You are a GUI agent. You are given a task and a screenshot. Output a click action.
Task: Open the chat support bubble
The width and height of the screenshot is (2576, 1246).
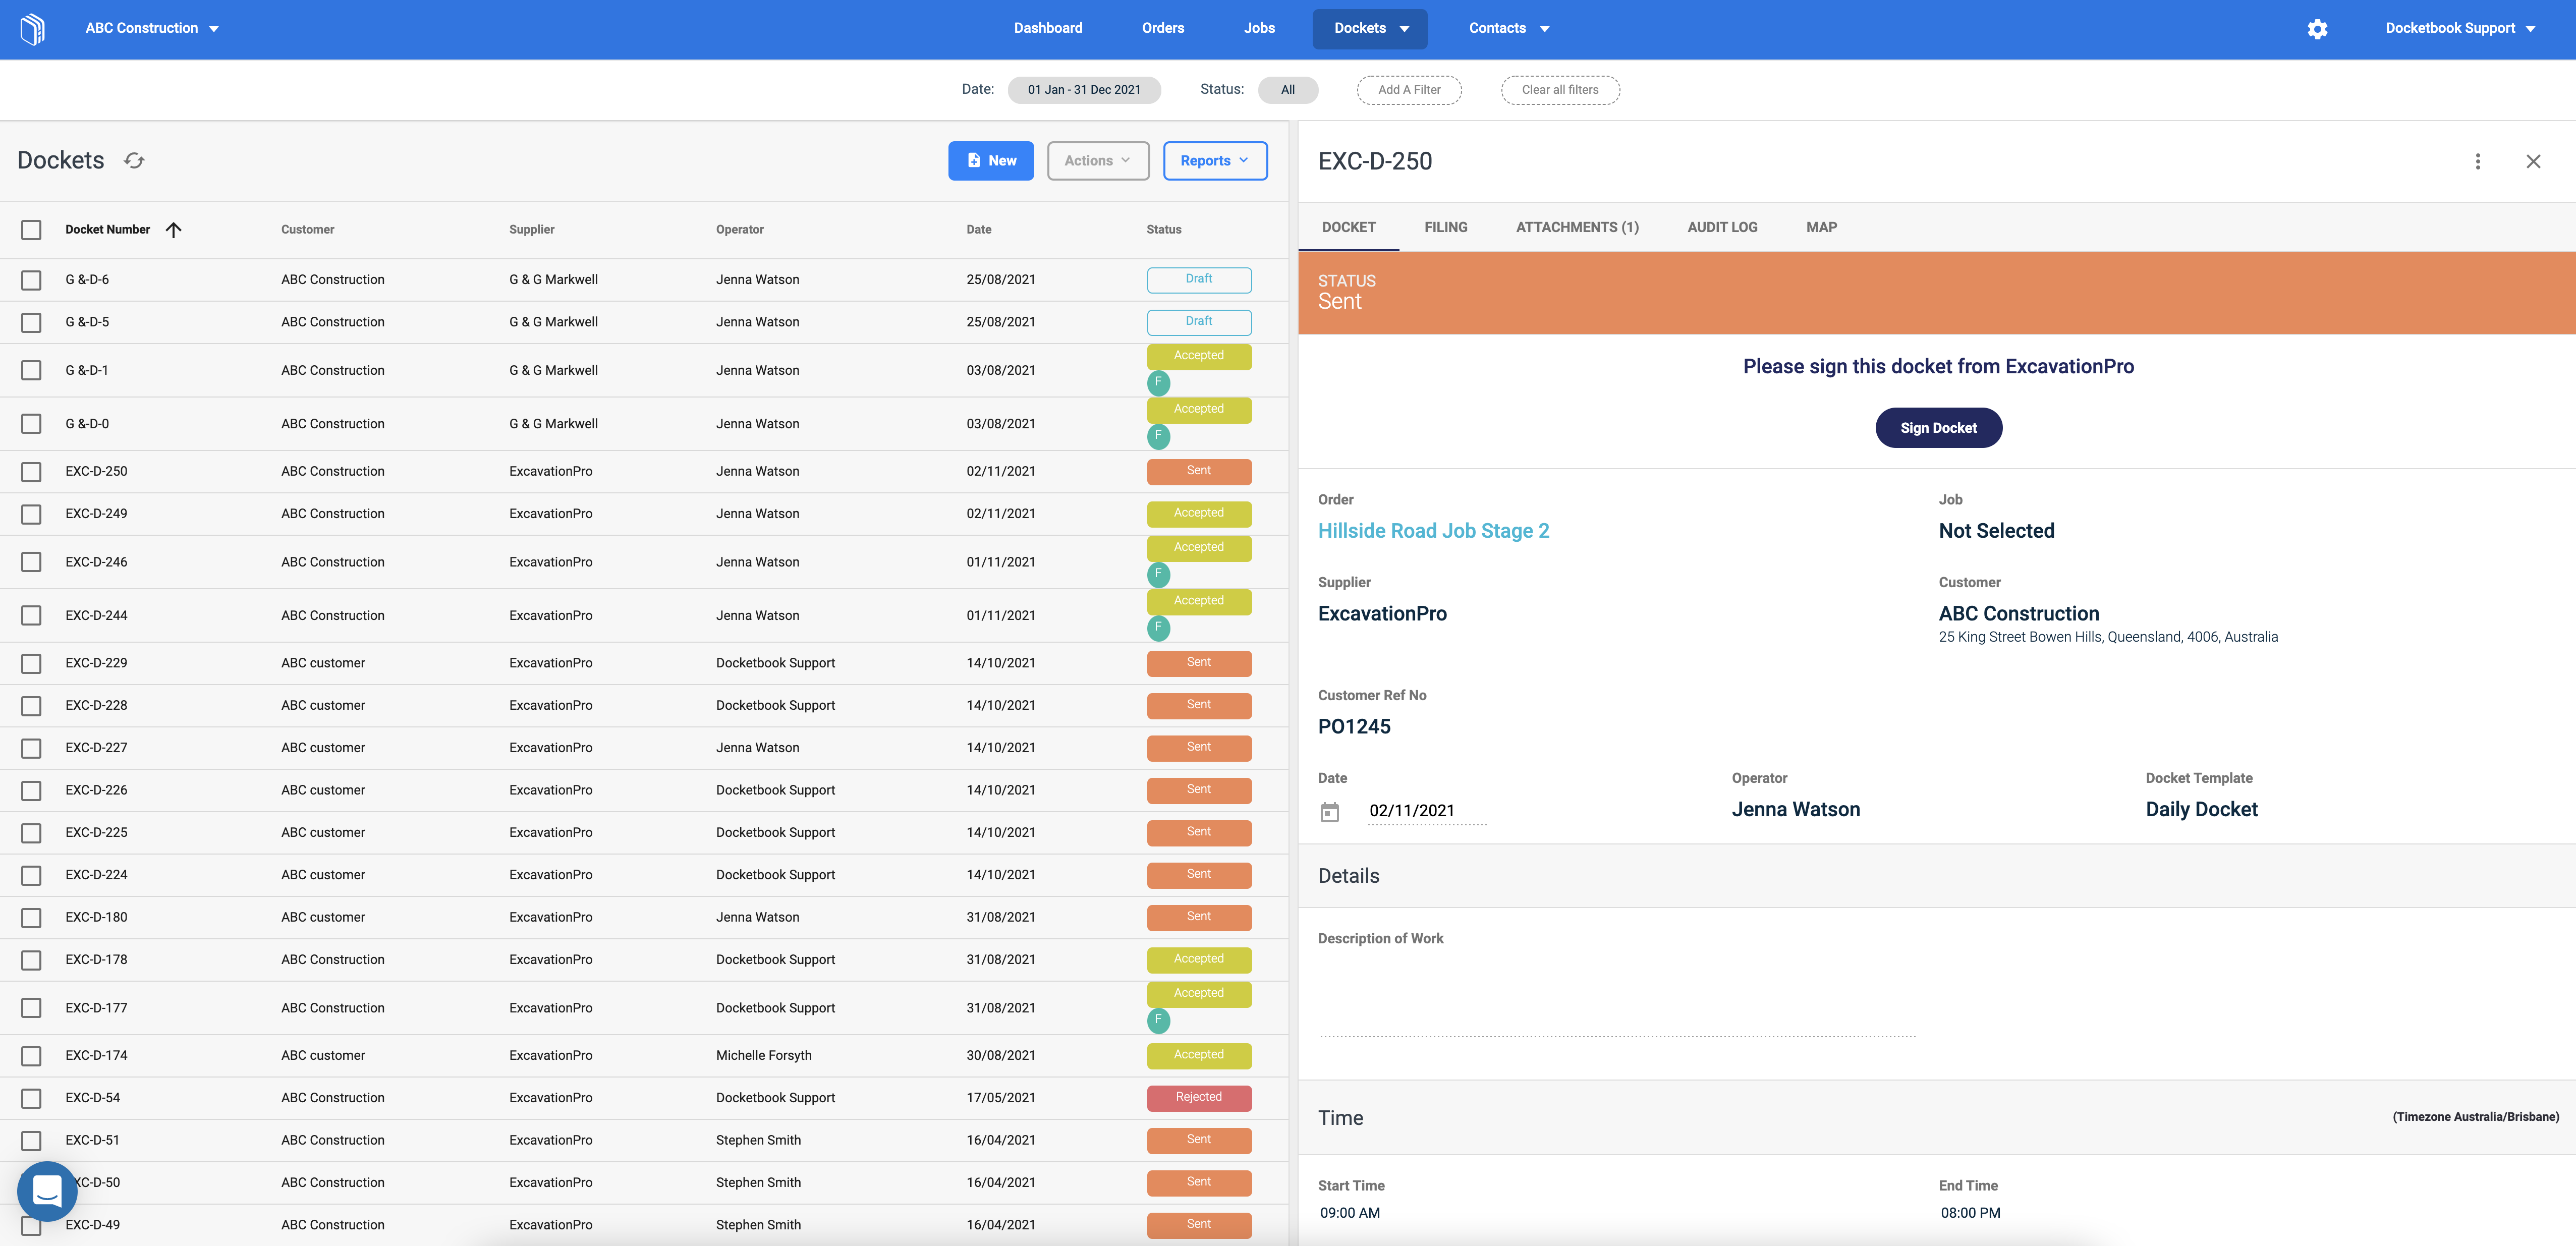pyautogui.click(x=47, y=1190)
